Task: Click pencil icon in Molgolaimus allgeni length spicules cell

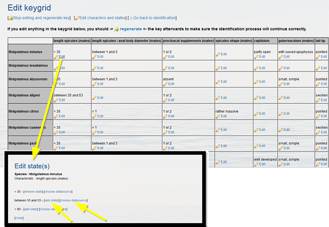Action: (x=56, y=100)
